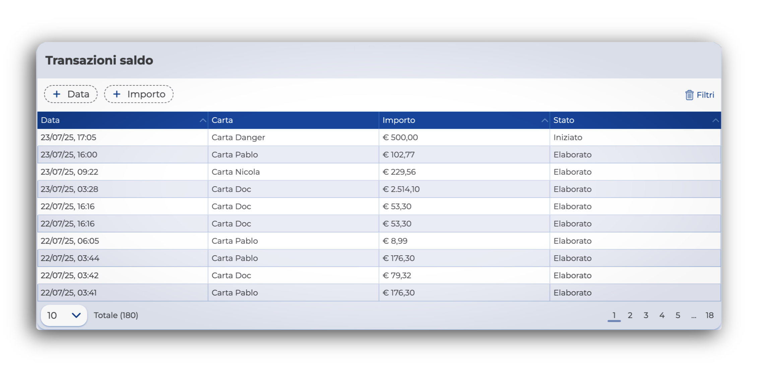Click the chevron in page size selector
The image size is (776, 386).
pyautogui.click(x=76, y=315)
